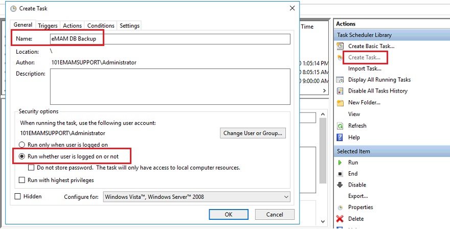Click the Name field with eMAM DB Backup
This screenshot has height=252, width=450.
pos(169,39)
